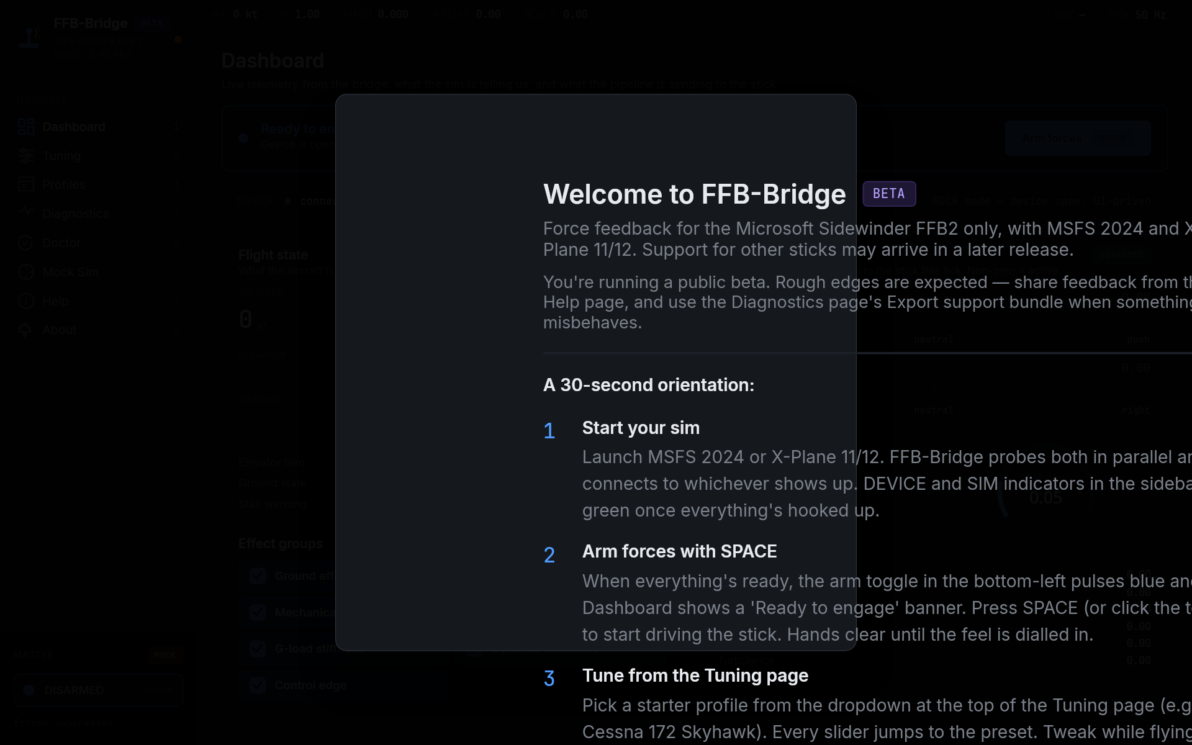
Task: Click the Doctor shield-check icon
Action: [x=25, y=243]
